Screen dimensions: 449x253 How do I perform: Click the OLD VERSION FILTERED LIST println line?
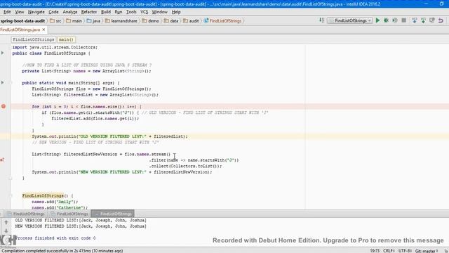point(110,136)
